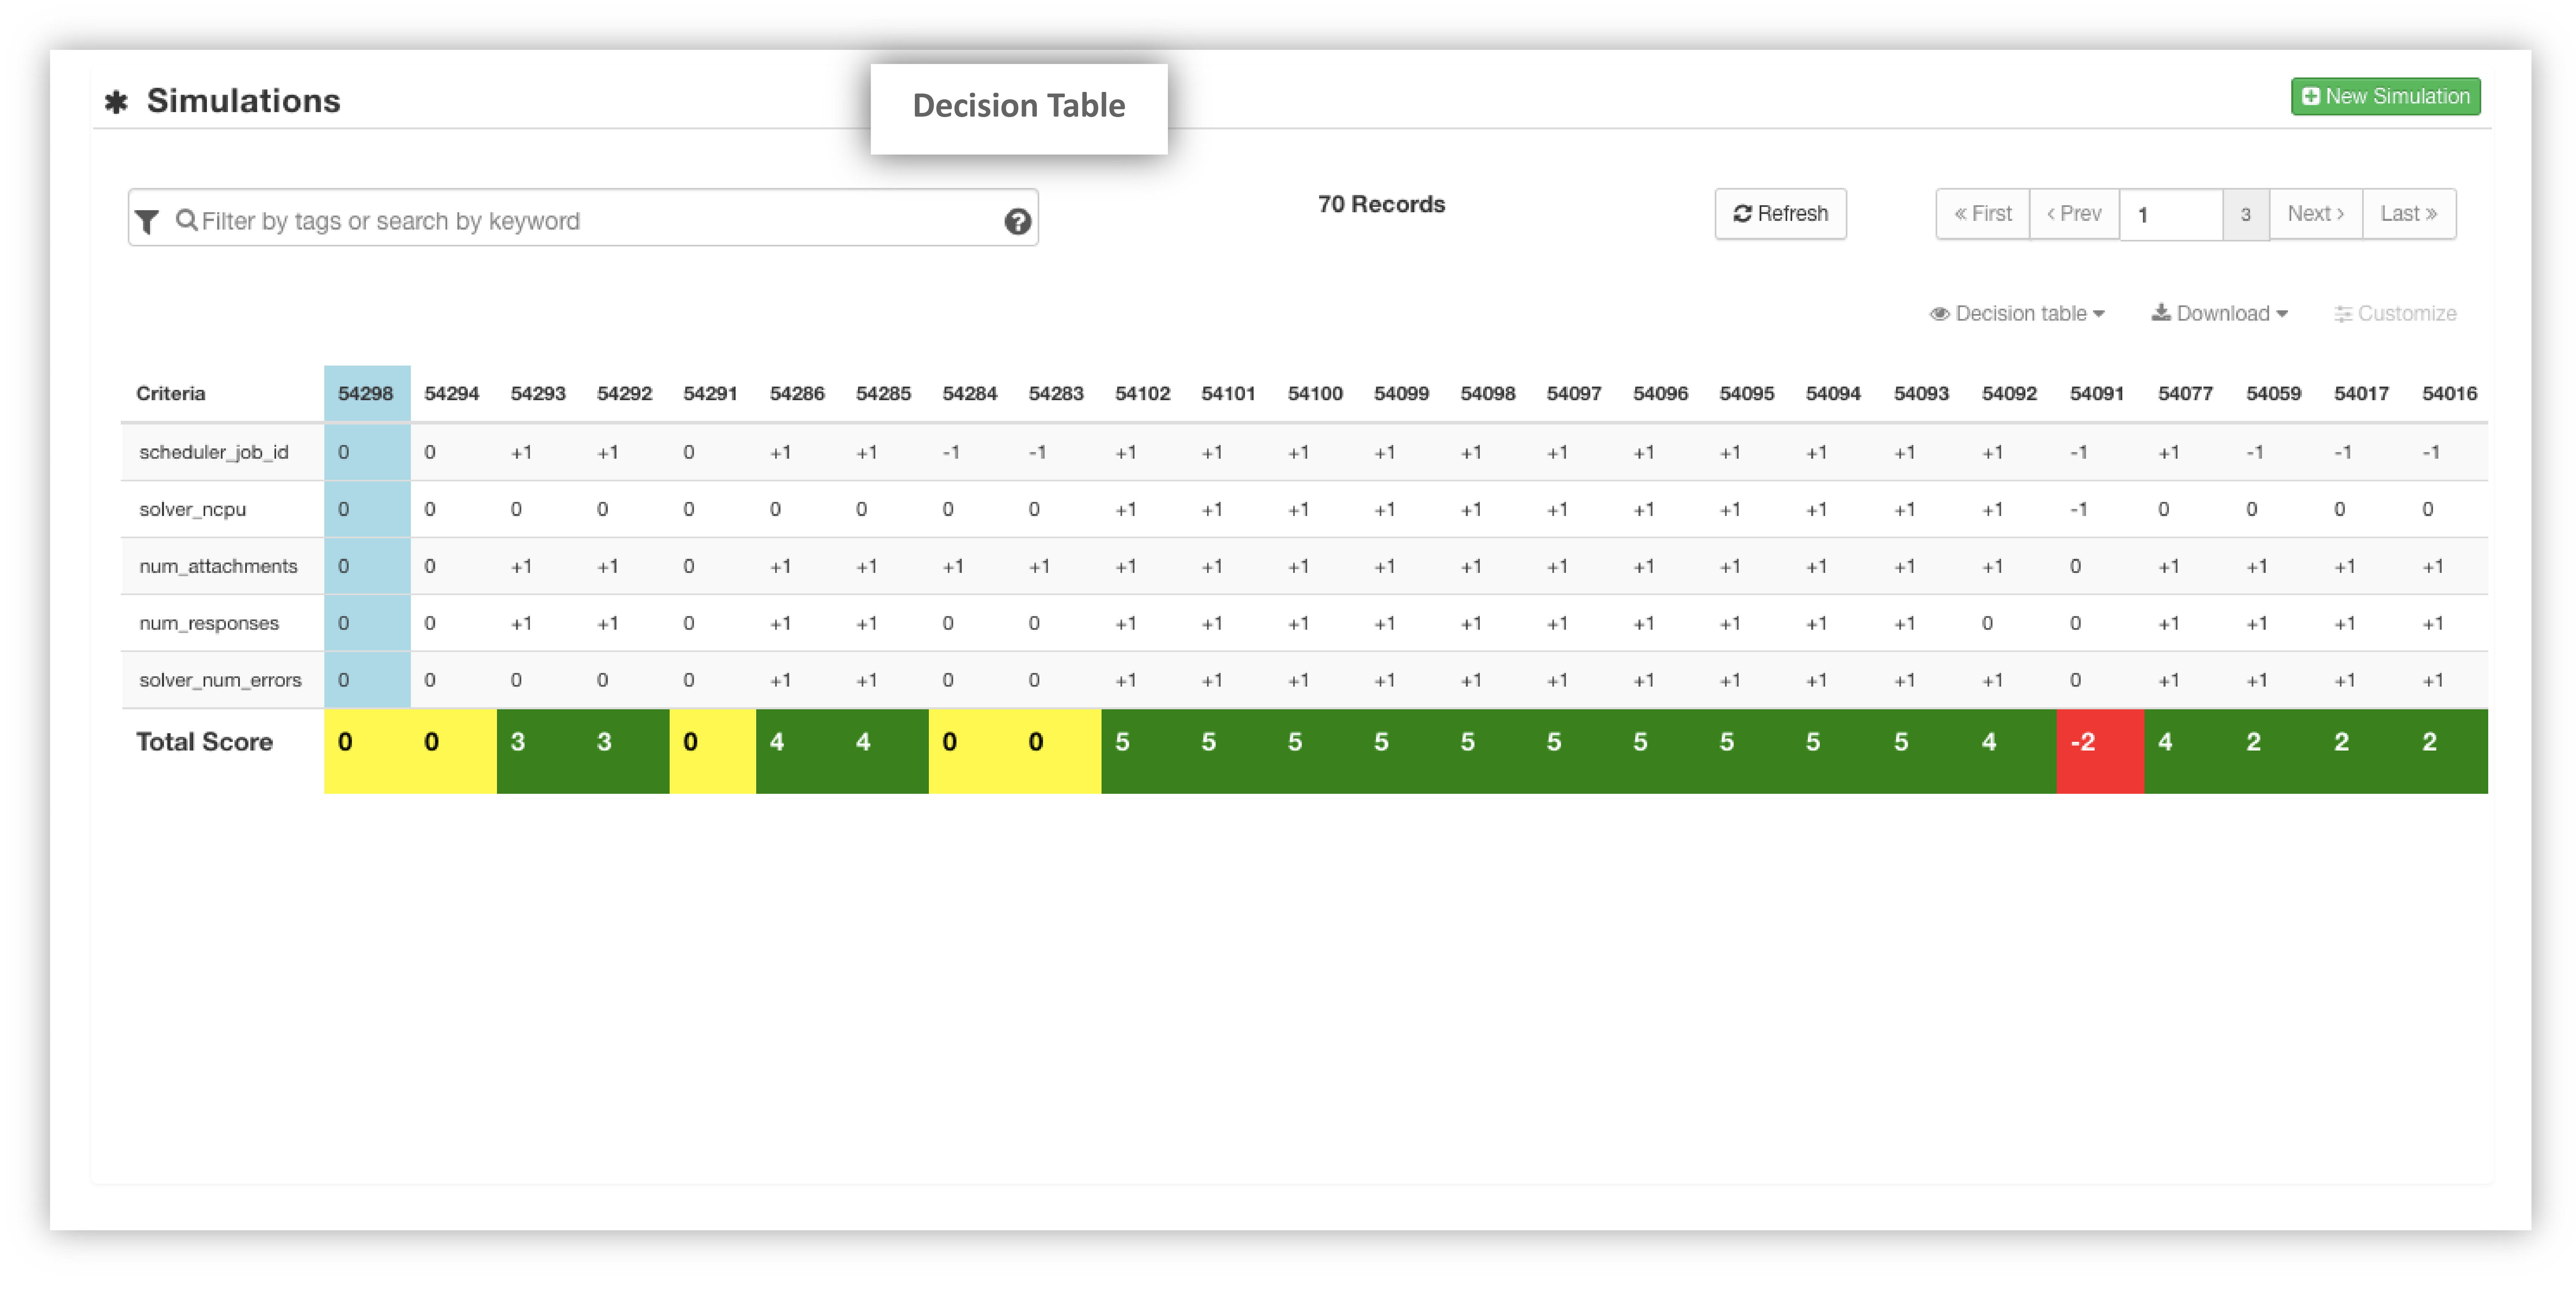Select column header 54099
2576x1290 pixels.
(x=1402, y=393)
